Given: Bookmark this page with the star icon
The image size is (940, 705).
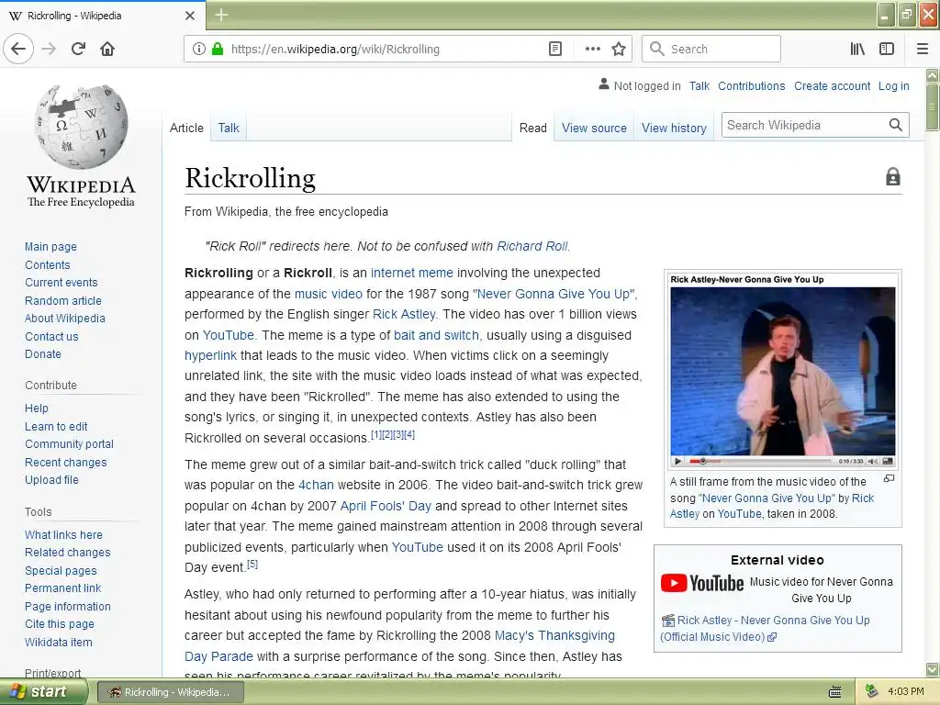Looking at the screenshot, I should click(619, 50).
